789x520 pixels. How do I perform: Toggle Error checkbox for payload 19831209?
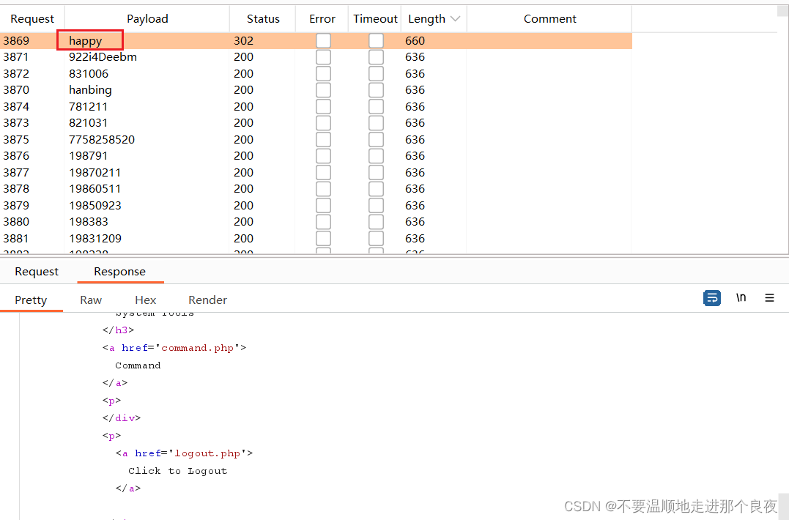click(323, 238)
